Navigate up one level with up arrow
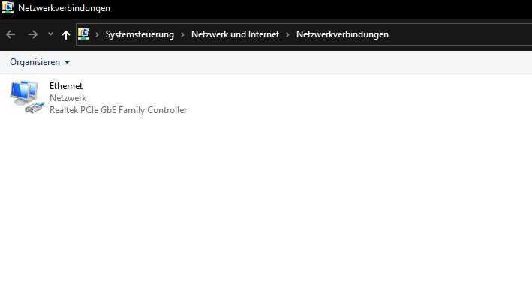Image resolution: width=532 pixels, height=293 pixels. coord(66,34)
